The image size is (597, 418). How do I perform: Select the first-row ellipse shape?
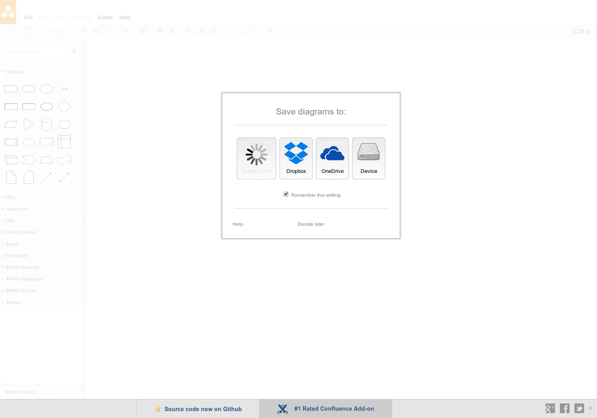click(46, 89)
